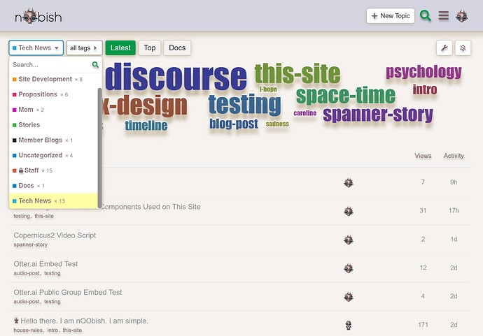Focus the category Search field
This screenshot has width=483, height=336.
51,64
